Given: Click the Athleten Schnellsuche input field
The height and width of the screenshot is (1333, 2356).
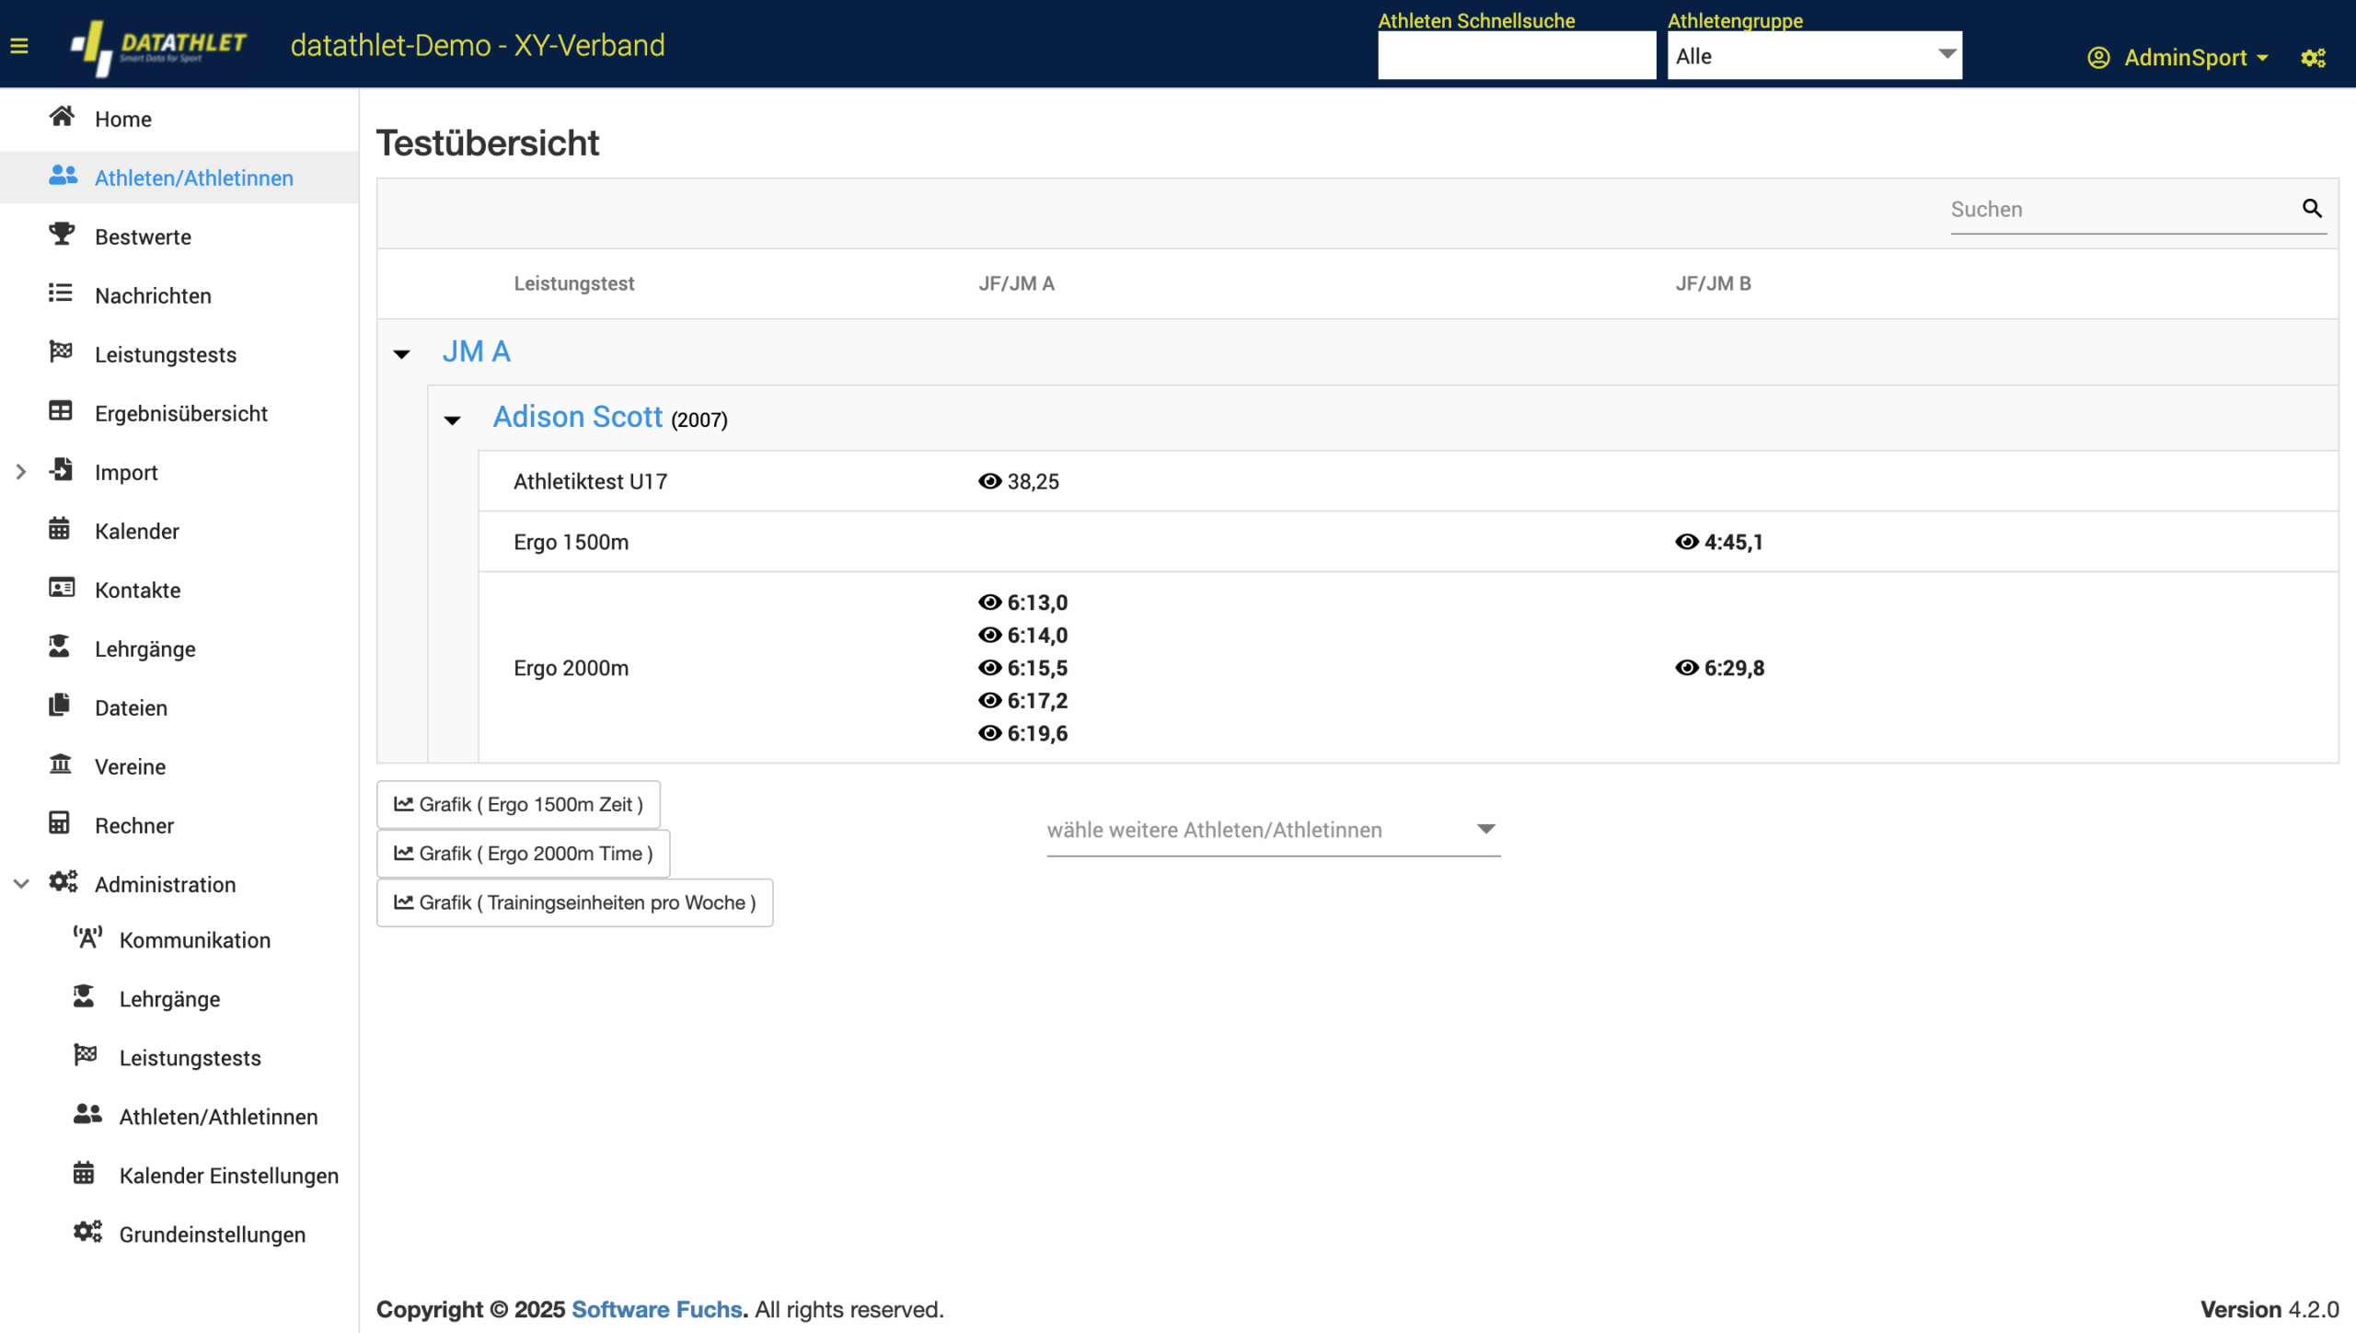Looking at the screenshot, I should [x=1516, y=55].
